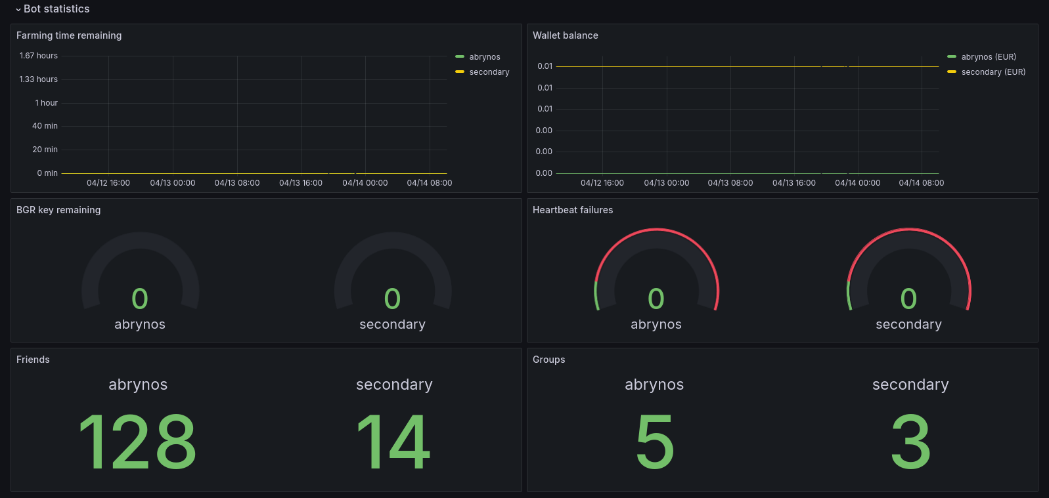The image size is (1049, 498).
Task: Click the abrynos friends count 128
Action: click(x=137, y=442)
